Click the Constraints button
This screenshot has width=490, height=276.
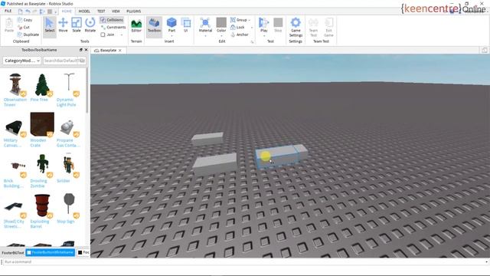113,28
